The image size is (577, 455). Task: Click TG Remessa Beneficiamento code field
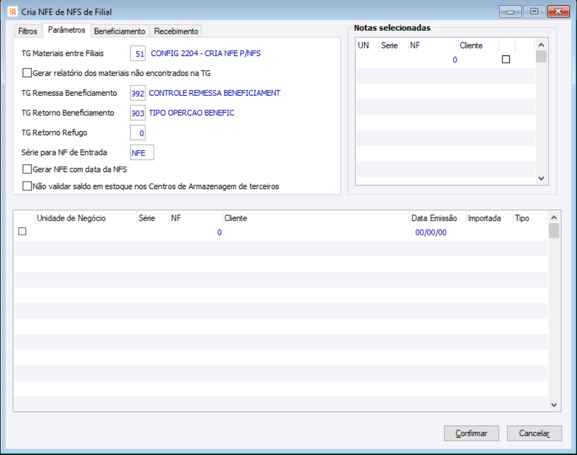click(138, 93)
